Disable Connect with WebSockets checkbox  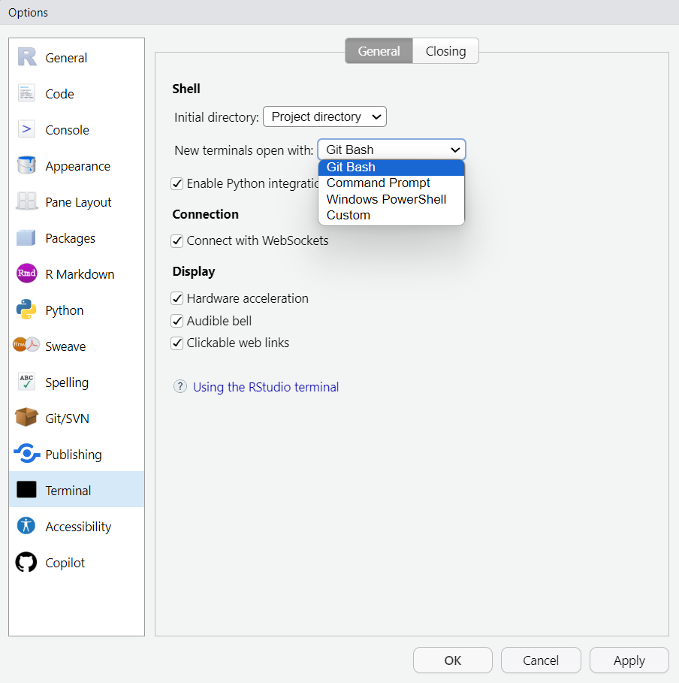(x=177, y=241)
